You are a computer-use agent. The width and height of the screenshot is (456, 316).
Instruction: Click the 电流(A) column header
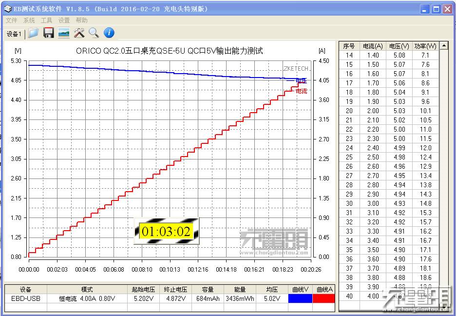[373, 46]
